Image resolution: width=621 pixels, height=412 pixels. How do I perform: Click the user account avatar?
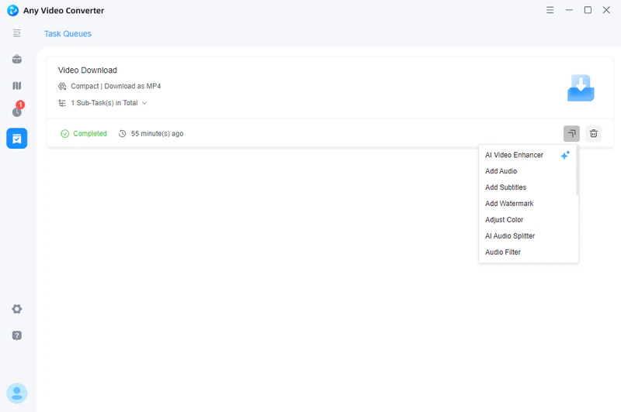click(17, 393)
